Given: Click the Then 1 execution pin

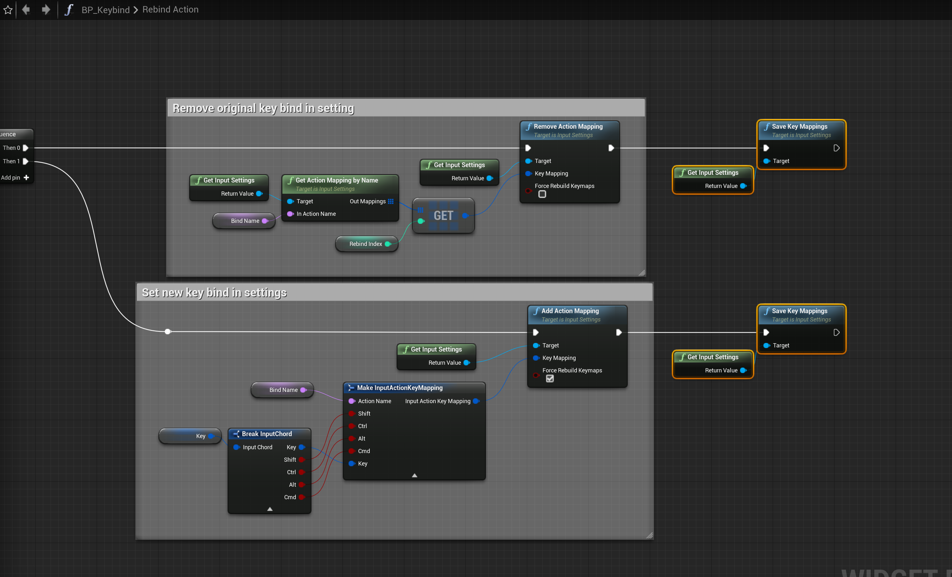Looking at the screenshot, I should point(26,161).
